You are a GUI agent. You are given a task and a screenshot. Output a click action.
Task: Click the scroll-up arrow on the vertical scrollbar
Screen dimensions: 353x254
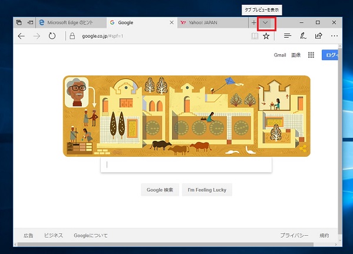click(x=340, y=46)
